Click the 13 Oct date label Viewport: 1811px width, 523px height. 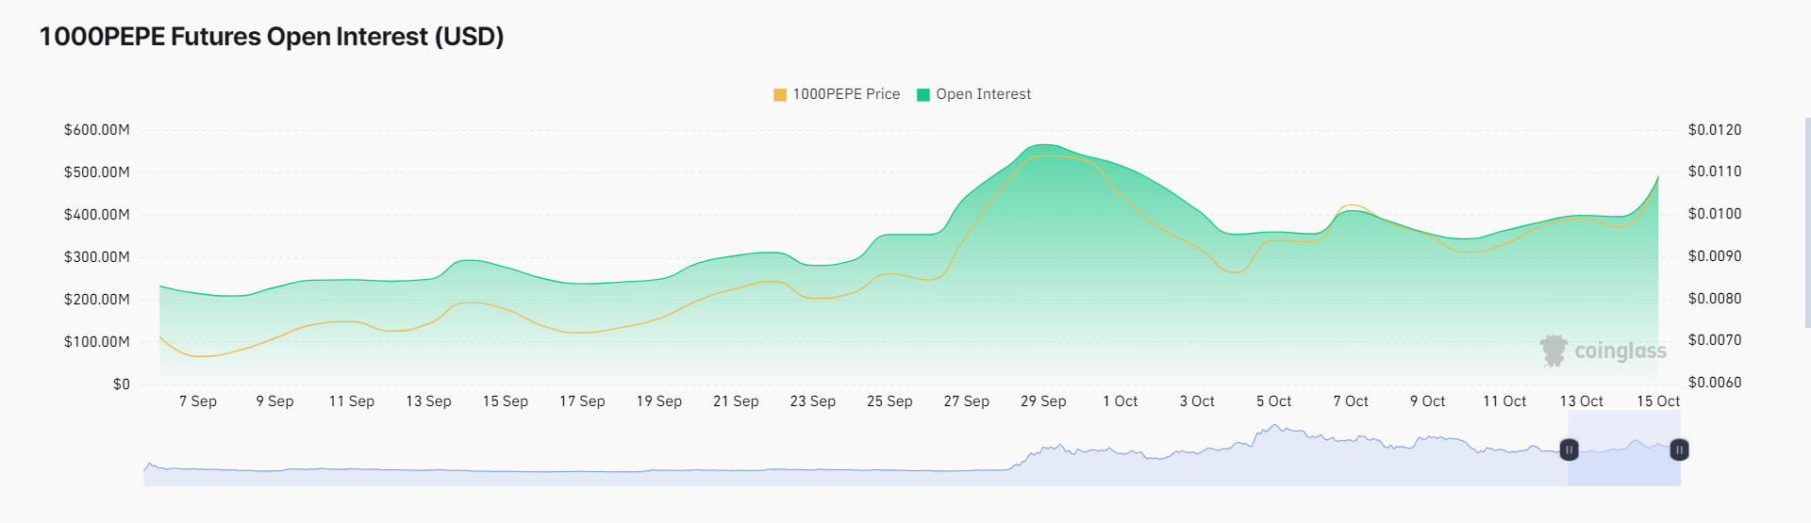coord(1582,401)
